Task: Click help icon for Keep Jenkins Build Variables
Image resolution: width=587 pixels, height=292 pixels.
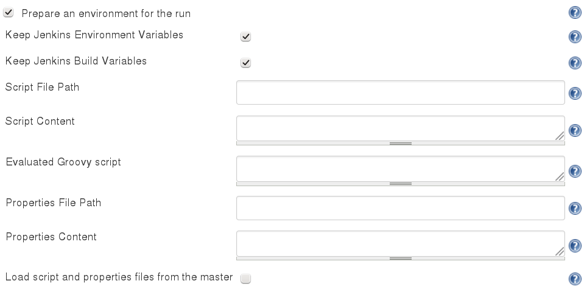Action: click(x=574, y=63)
